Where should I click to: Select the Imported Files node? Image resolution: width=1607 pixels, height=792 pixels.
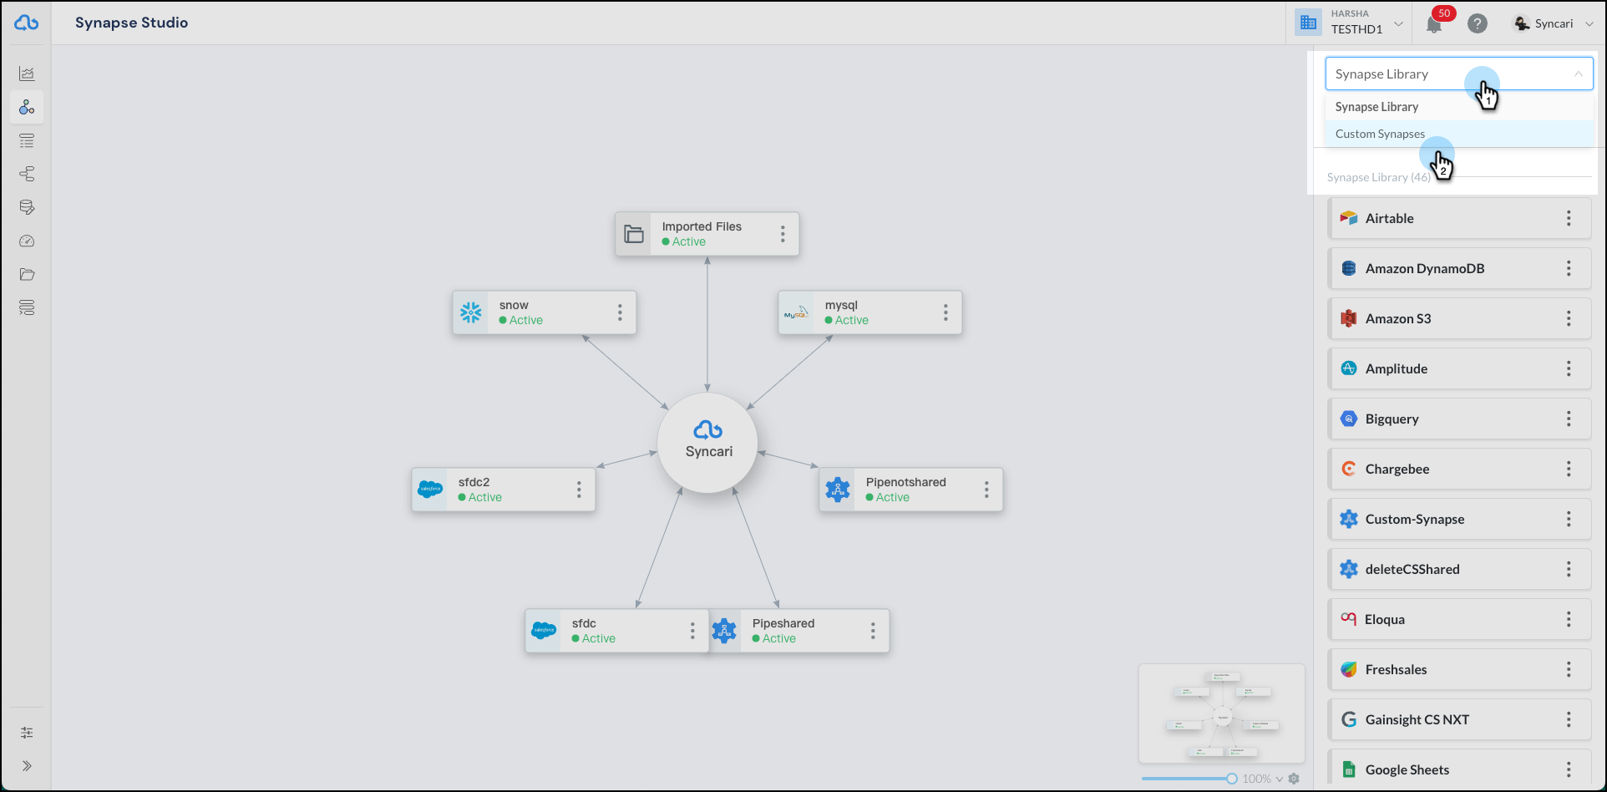click(x=707, y=234)
